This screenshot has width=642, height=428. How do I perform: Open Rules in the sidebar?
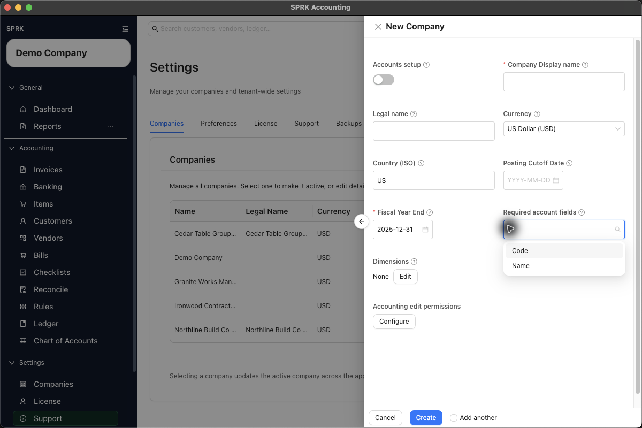pyautogui.click(x=43, y=307)
